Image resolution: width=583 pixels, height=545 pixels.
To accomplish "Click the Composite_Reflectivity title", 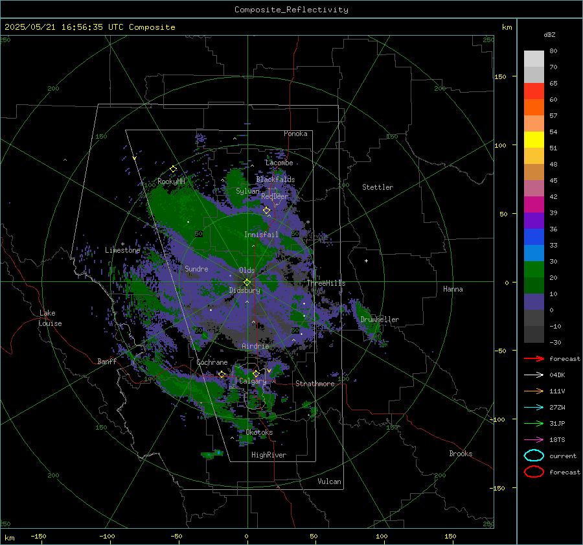I will point(291,10).
